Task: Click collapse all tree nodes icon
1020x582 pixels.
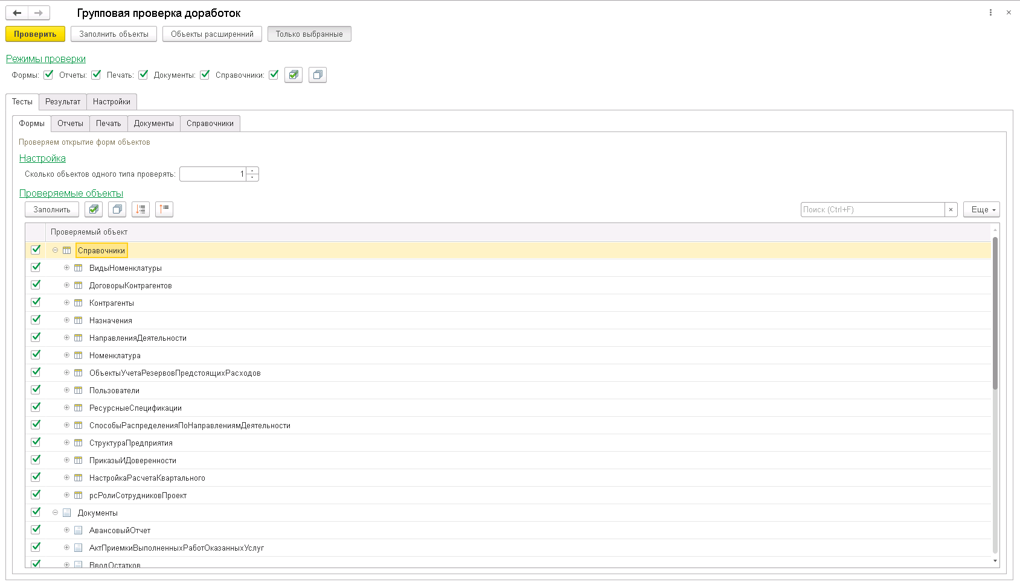Action: (164, 209)
